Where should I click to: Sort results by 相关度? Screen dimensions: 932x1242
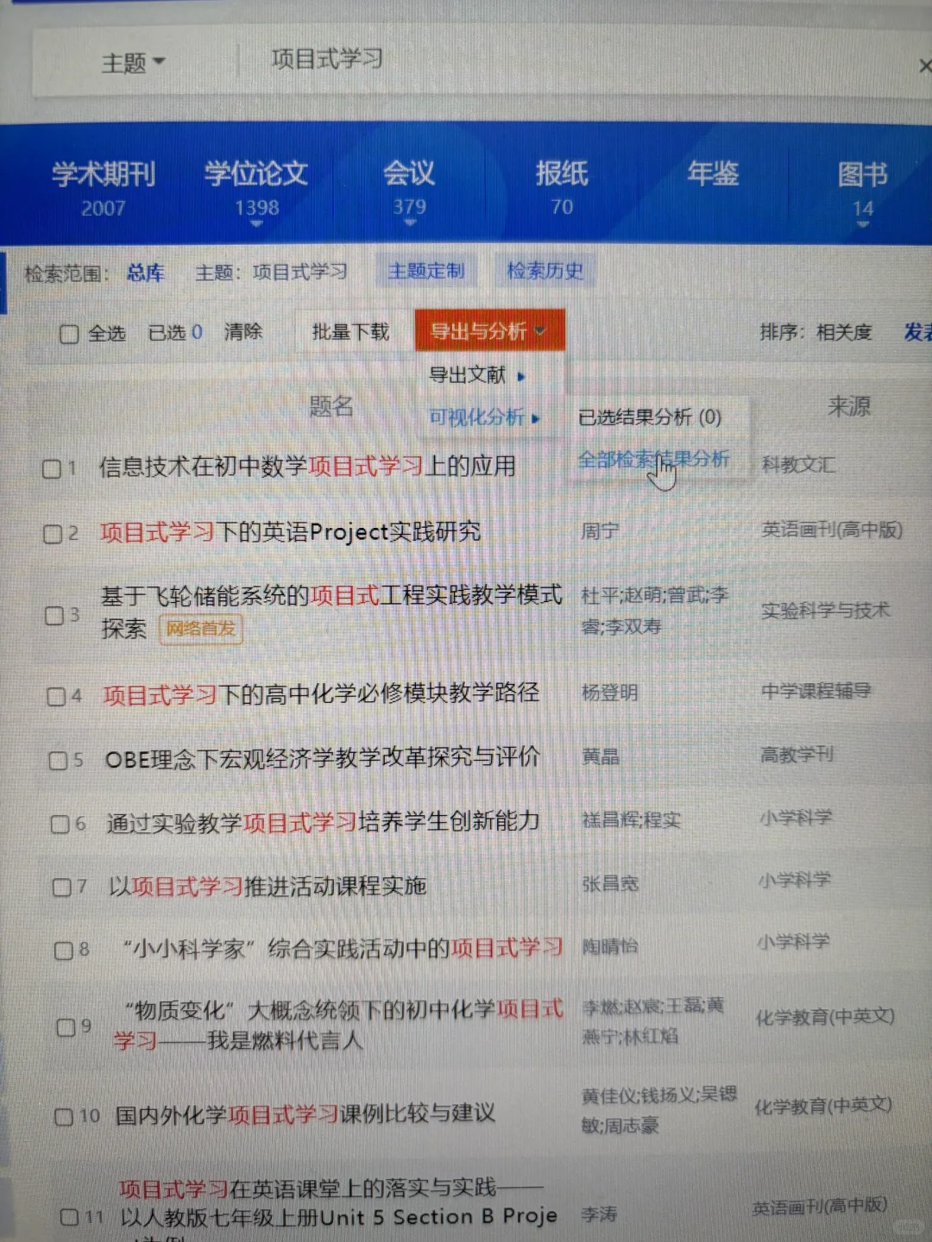point(843,331)
